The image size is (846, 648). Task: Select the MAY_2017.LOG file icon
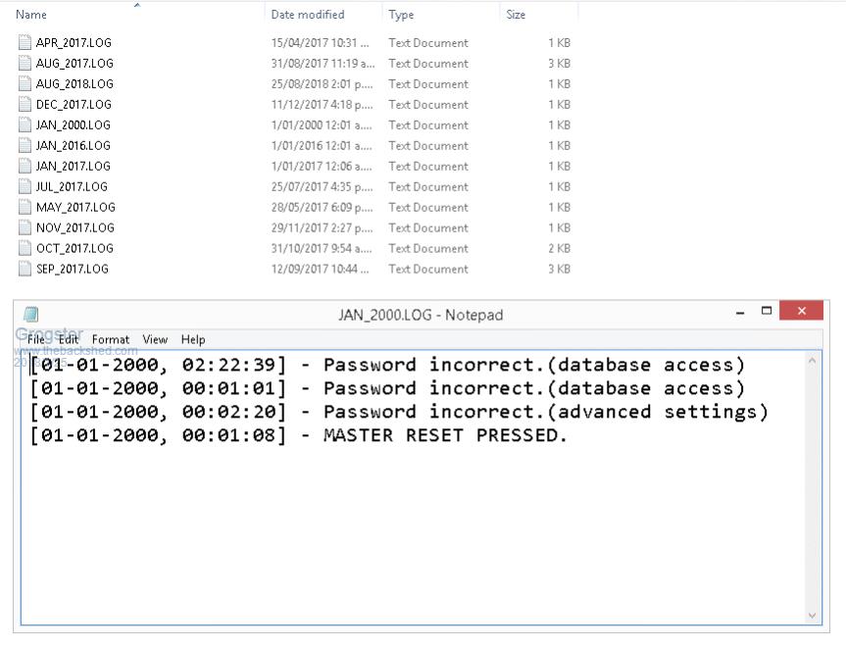(25, 208)
